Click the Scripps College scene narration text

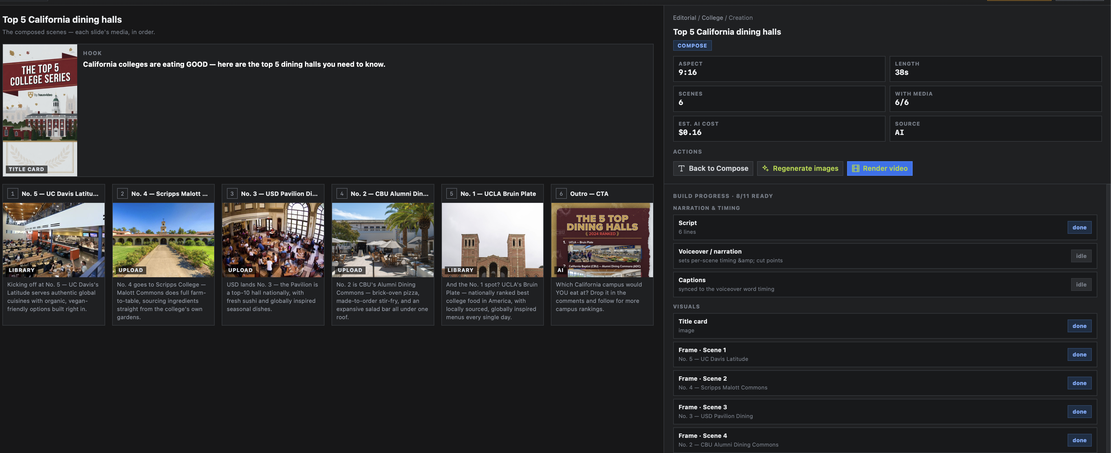(x=162, y=301)
